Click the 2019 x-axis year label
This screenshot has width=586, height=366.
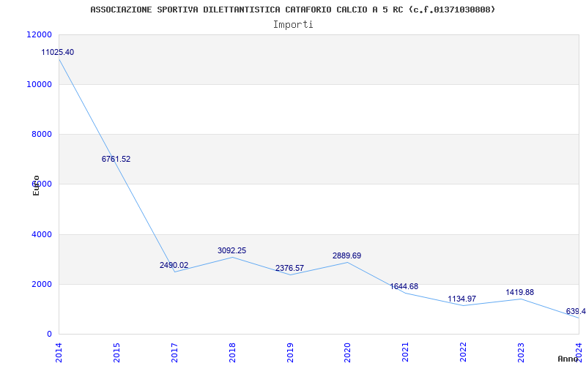[290, 353]
